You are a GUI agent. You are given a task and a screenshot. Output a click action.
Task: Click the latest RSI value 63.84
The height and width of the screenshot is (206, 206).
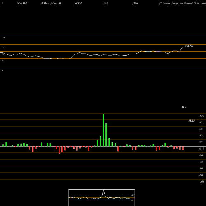point(190,46)
